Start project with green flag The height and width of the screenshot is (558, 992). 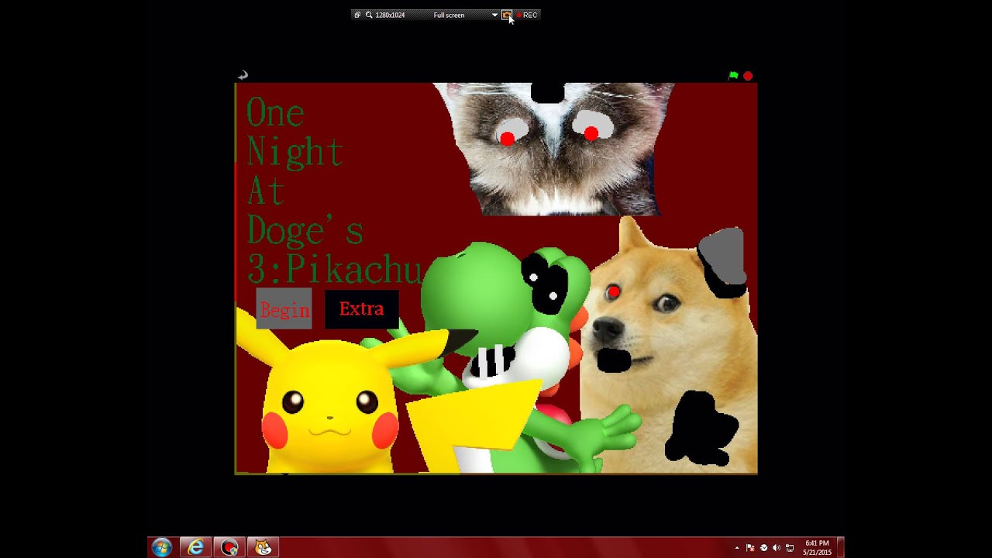coord(733,76)
